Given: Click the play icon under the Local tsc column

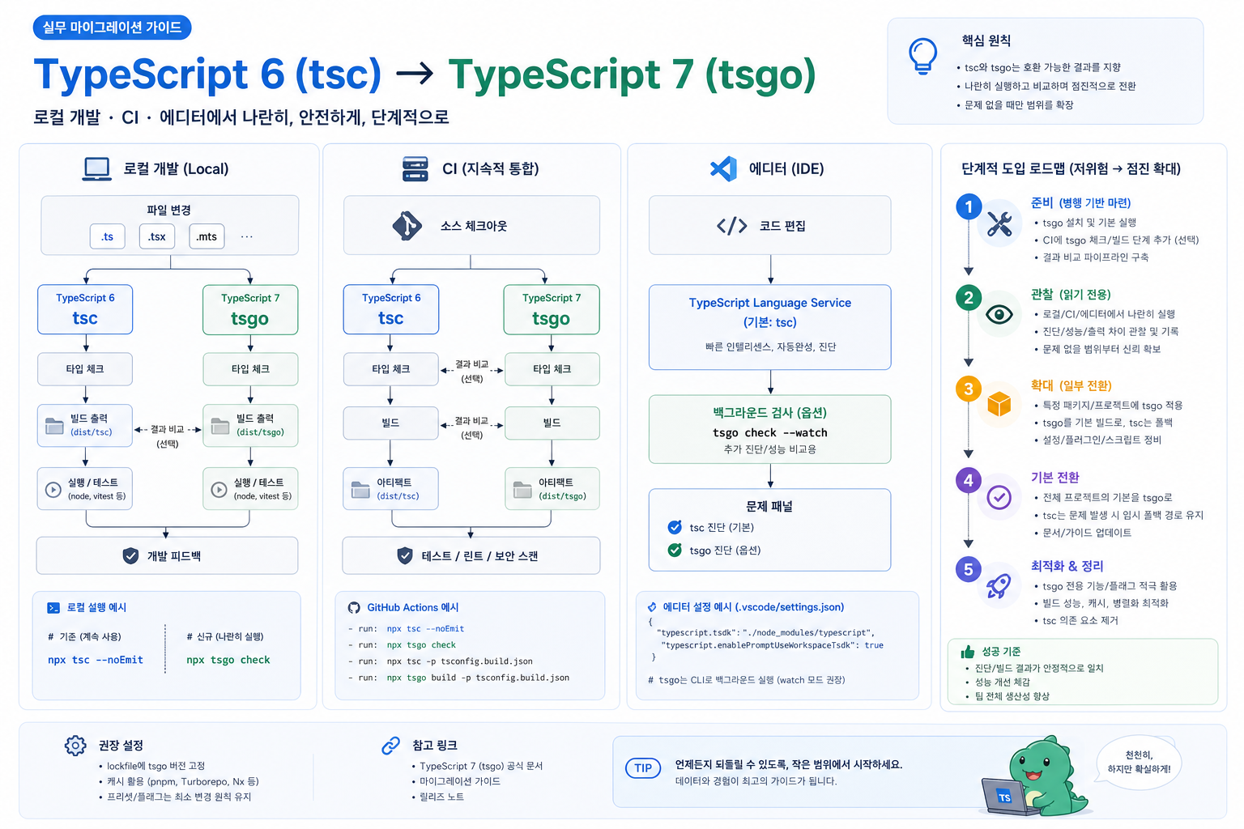Looking at the screenshot, I should tap(53, 489).
